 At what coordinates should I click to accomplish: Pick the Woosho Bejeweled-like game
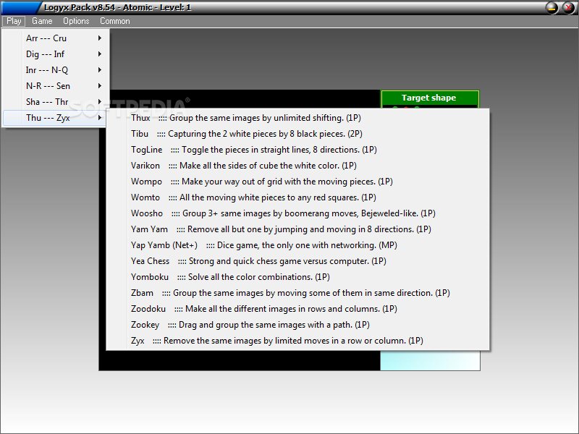pos(297,213)
